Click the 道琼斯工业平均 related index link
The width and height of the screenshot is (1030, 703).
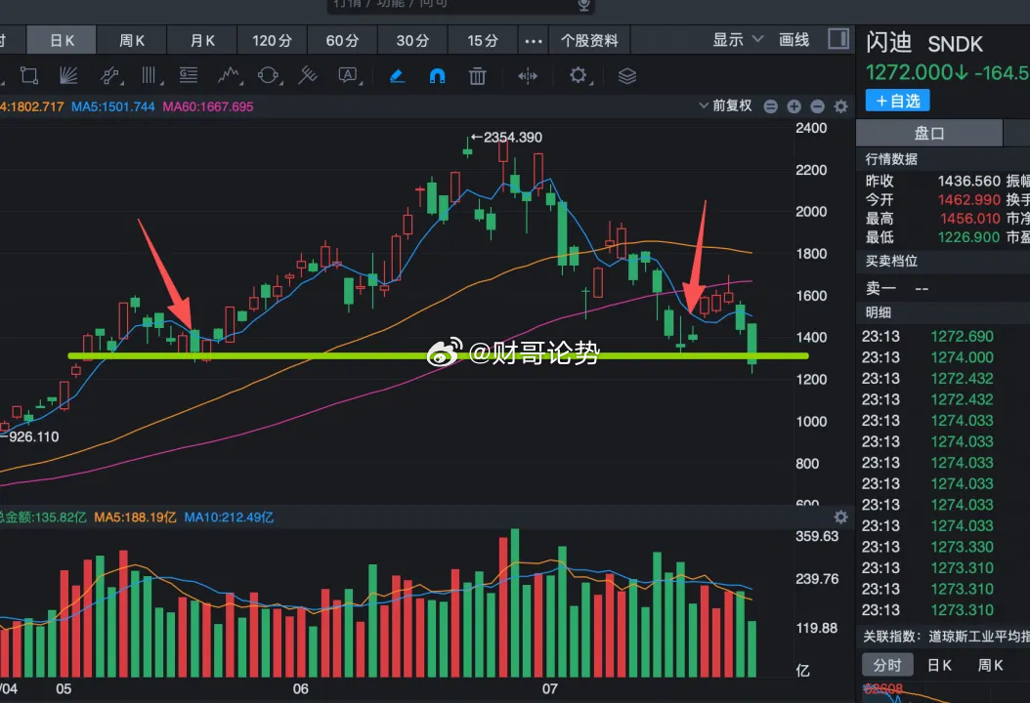click(x=979, y=636)
